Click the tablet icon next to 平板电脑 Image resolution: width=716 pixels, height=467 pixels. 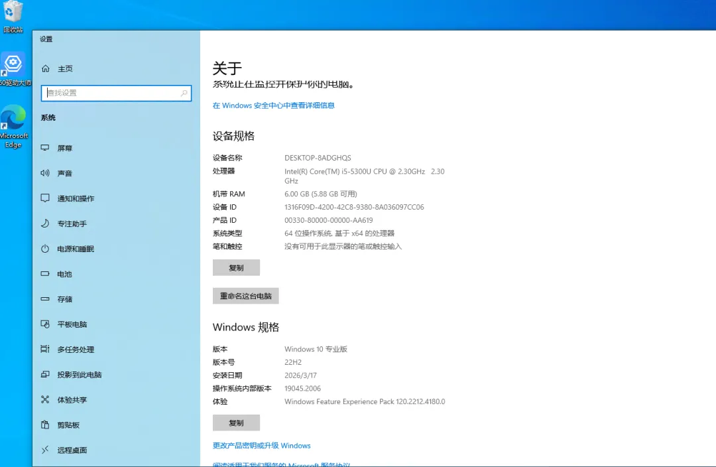click(45, 324)
